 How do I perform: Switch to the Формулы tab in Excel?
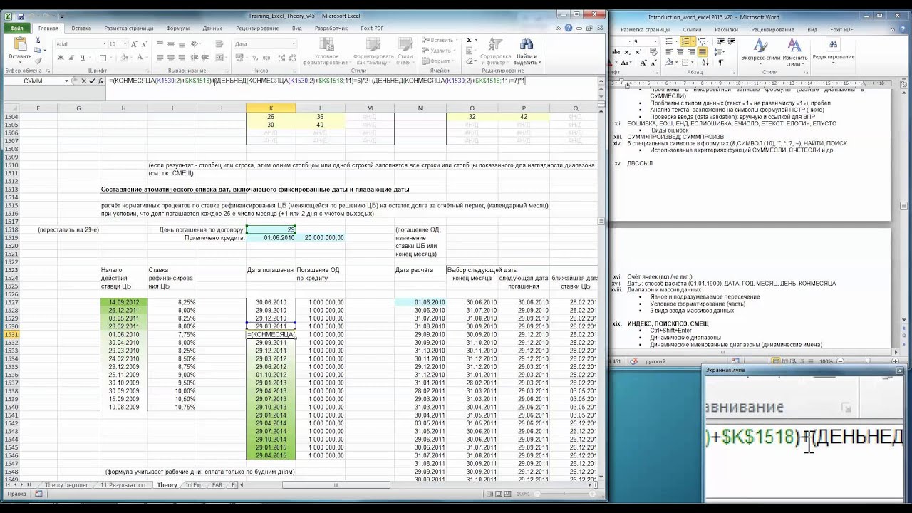[x=177, y=28]
